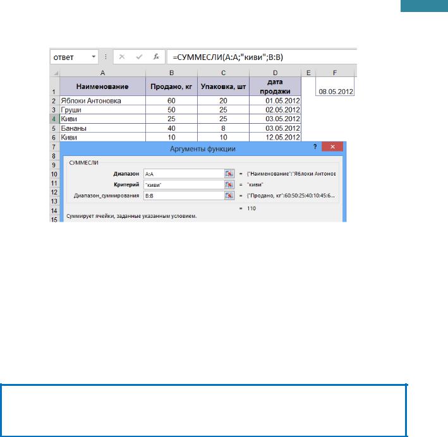Click header cell 'Наименование'
Image resolution: width=448 pixels, height=437 pixels.
pos(102,87)
